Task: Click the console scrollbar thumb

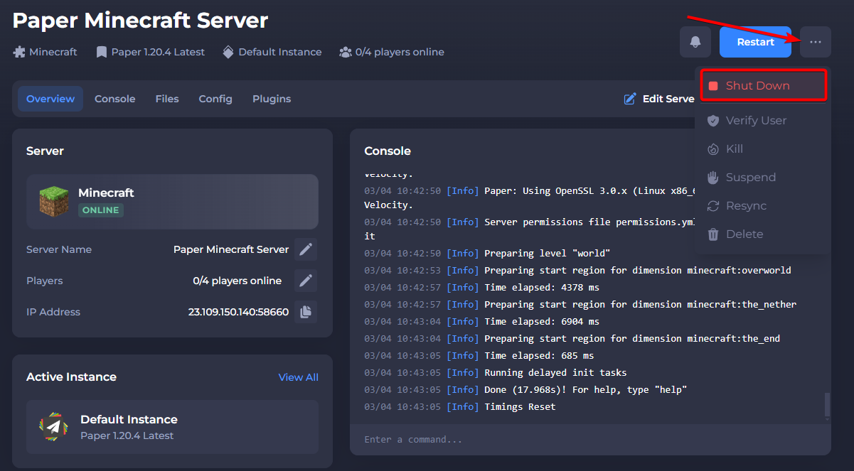Action: pos(827,405)
